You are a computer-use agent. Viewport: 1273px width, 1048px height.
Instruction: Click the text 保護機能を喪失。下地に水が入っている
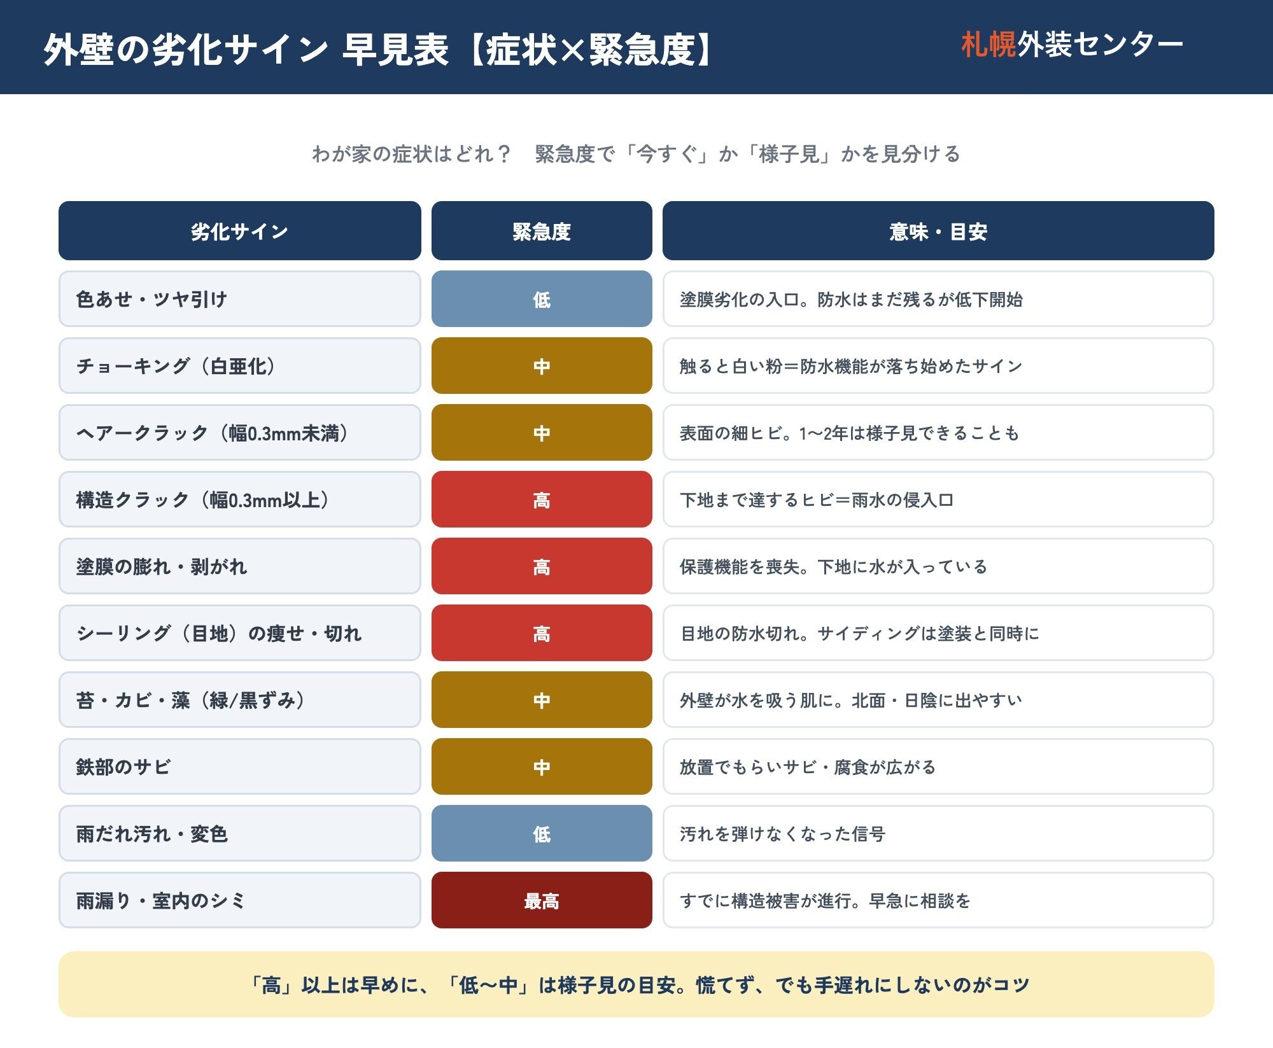tap(833, 567)
